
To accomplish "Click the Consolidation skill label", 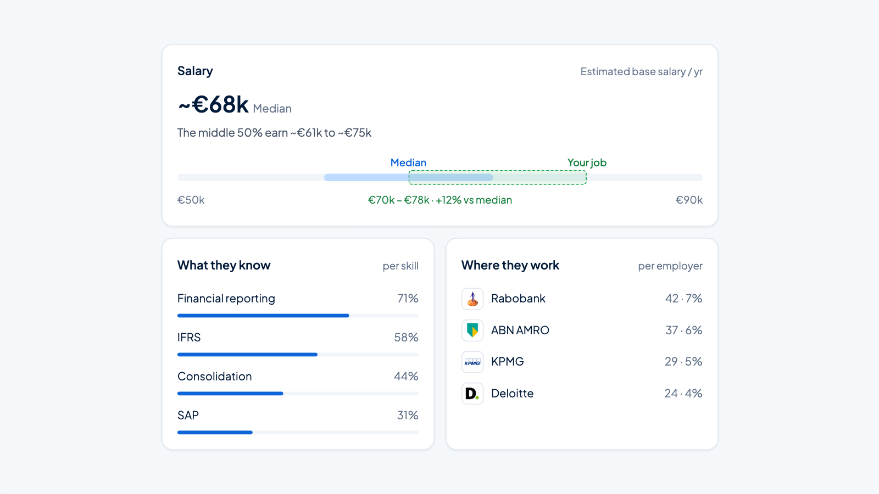I will click(215, 377).
